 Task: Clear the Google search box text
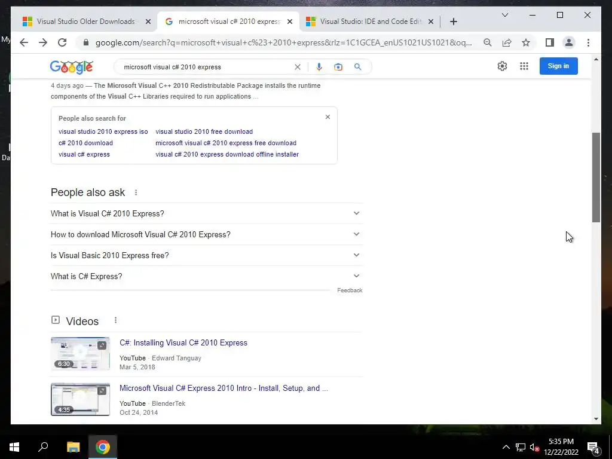click(298, 67)
